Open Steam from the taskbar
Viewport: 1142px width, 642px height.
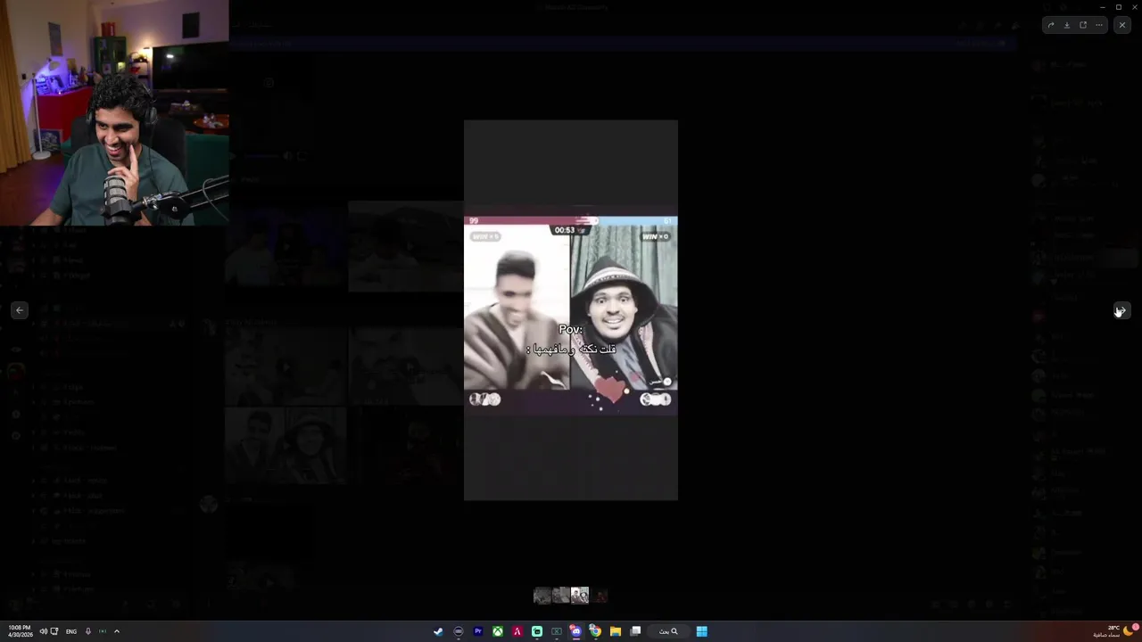438,631
